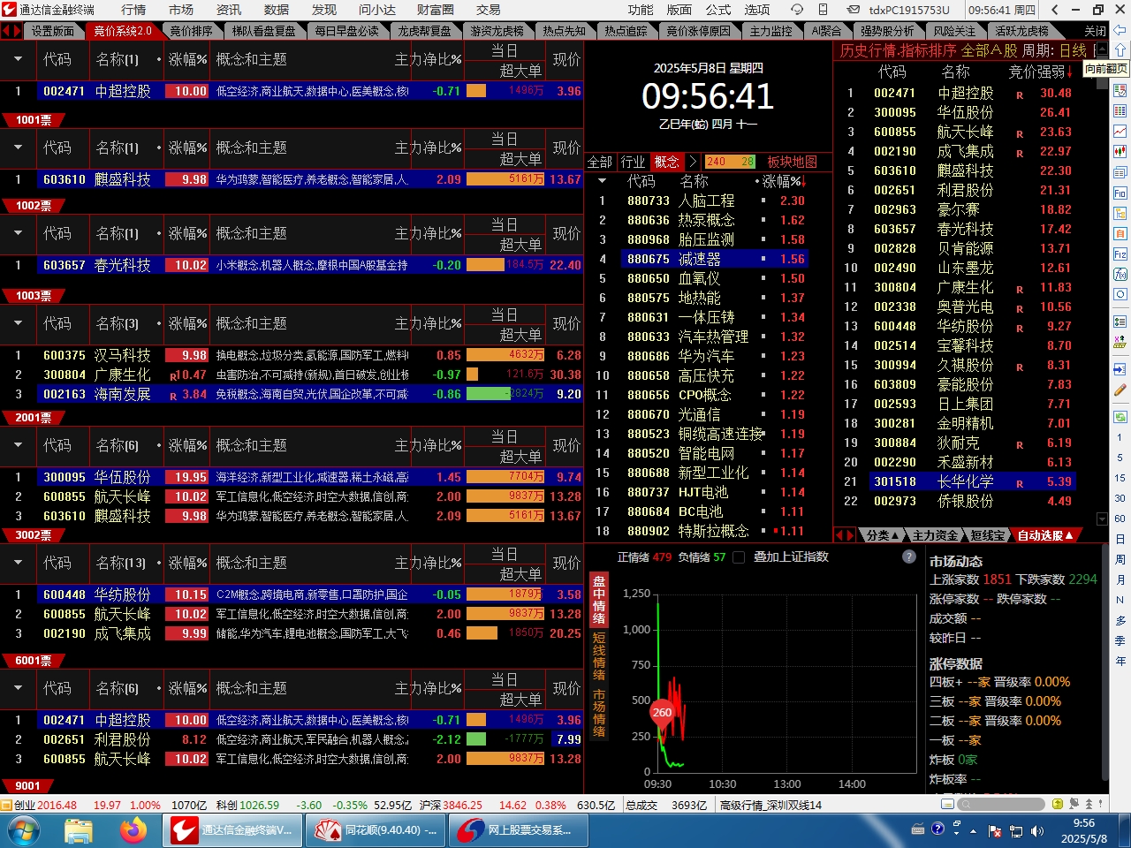Image resolution: width=1131 pixels, height=848 pixels.
Task: Select 1-minute period in right sidebar
Action: [1120, 437]
